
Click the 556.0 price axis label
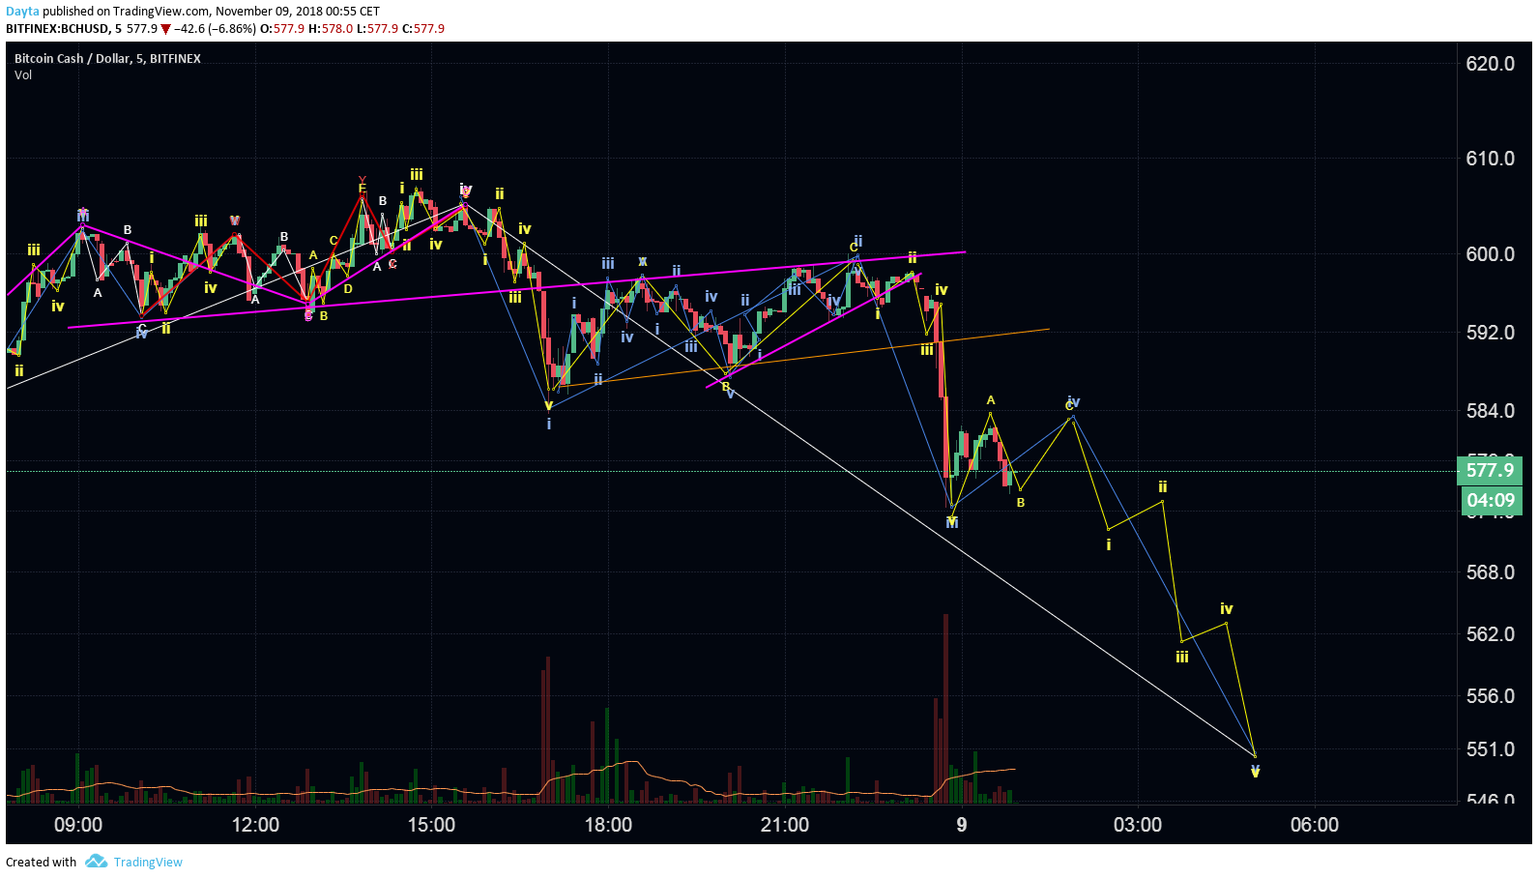(x=1490, y=696)
